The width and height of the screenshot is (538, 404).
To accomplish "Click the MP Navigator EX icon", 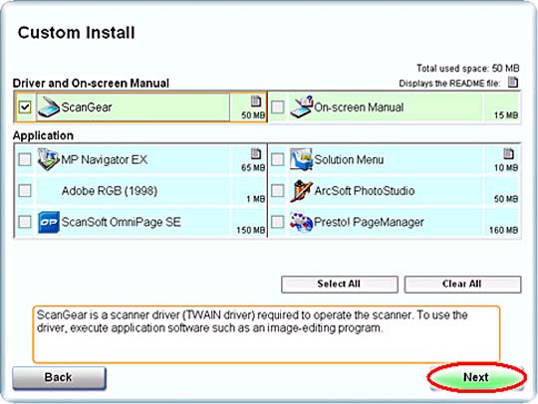I will pos(49,159).
